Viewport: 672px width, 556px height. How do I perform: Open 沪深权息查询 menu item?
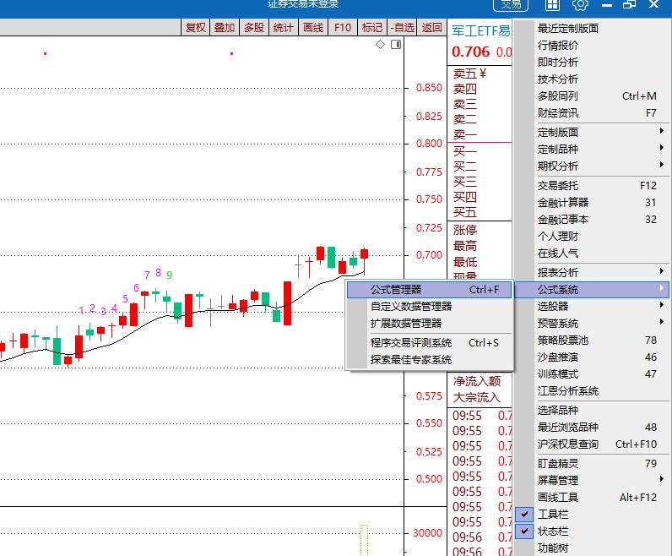(x=592, y=444)
